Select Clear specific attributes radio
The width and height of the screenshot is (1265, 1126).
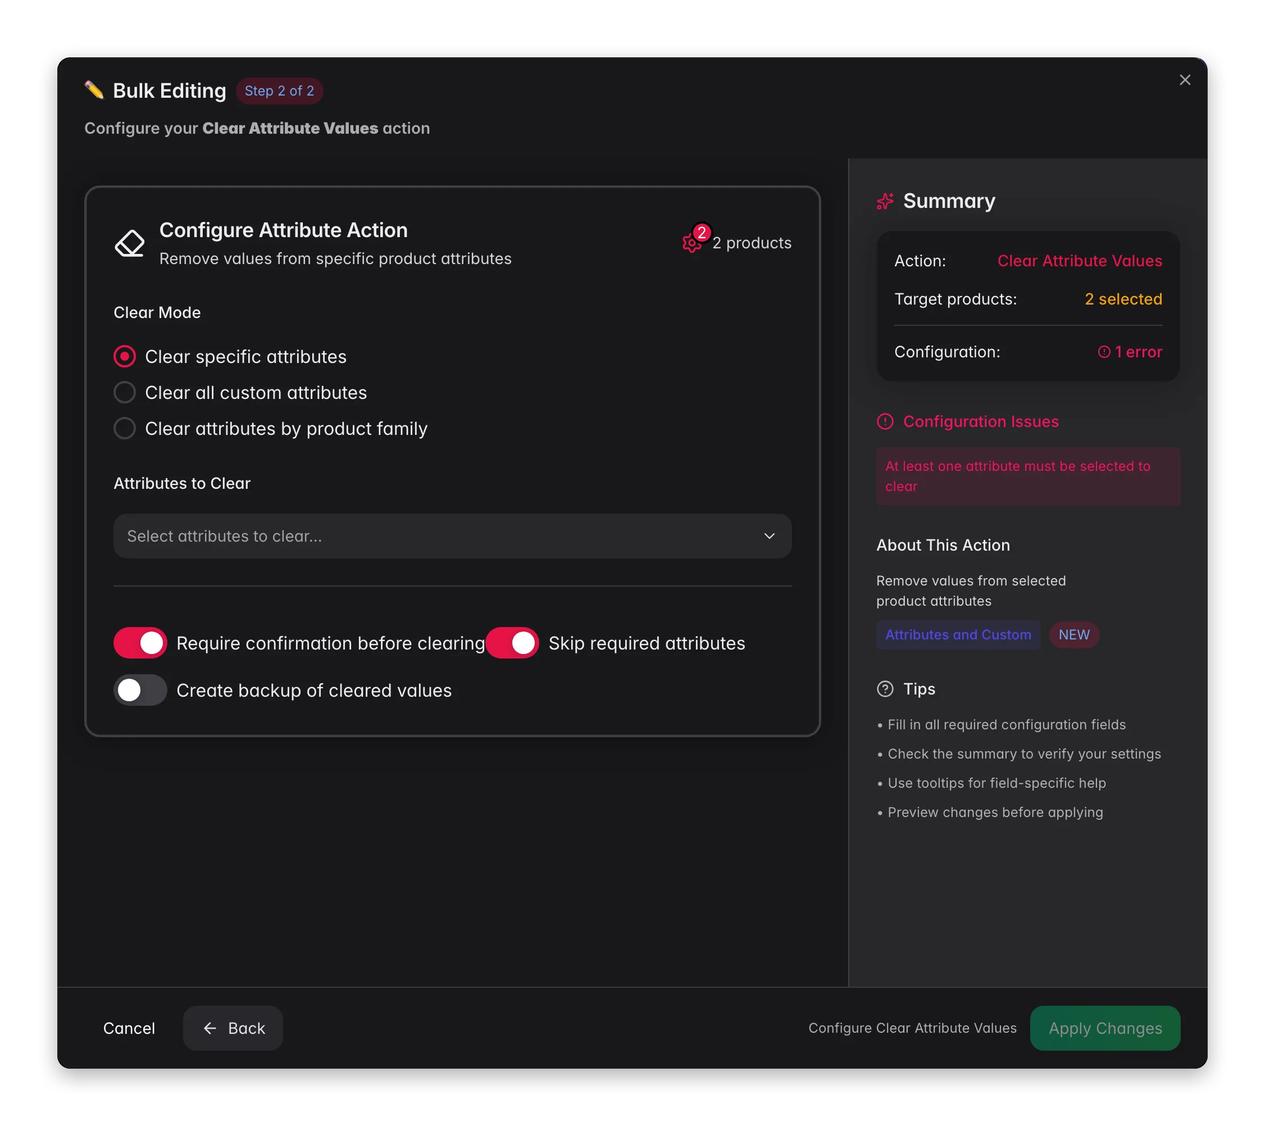pos(124,357)
